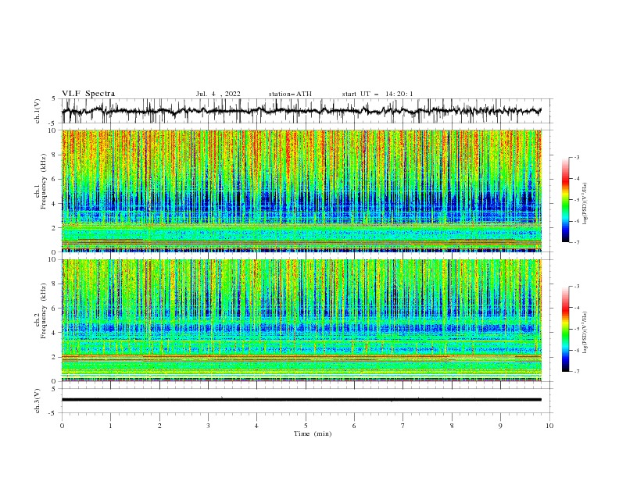Click the 'start UT = 14:20:1' header text

377,94
